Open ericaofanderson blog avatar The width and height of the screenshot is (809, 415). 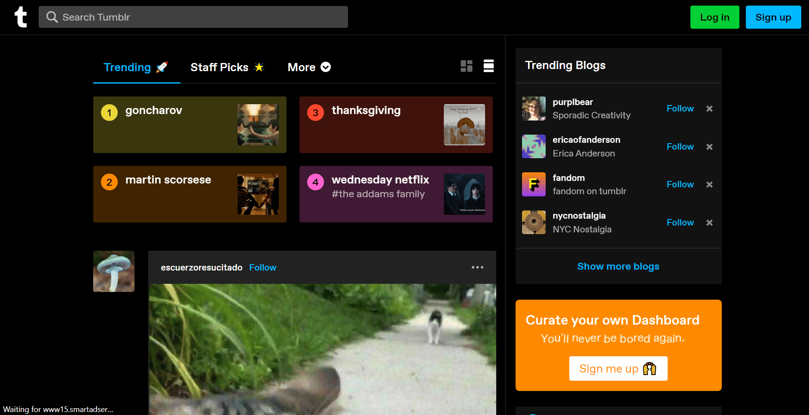coord(534,146)
